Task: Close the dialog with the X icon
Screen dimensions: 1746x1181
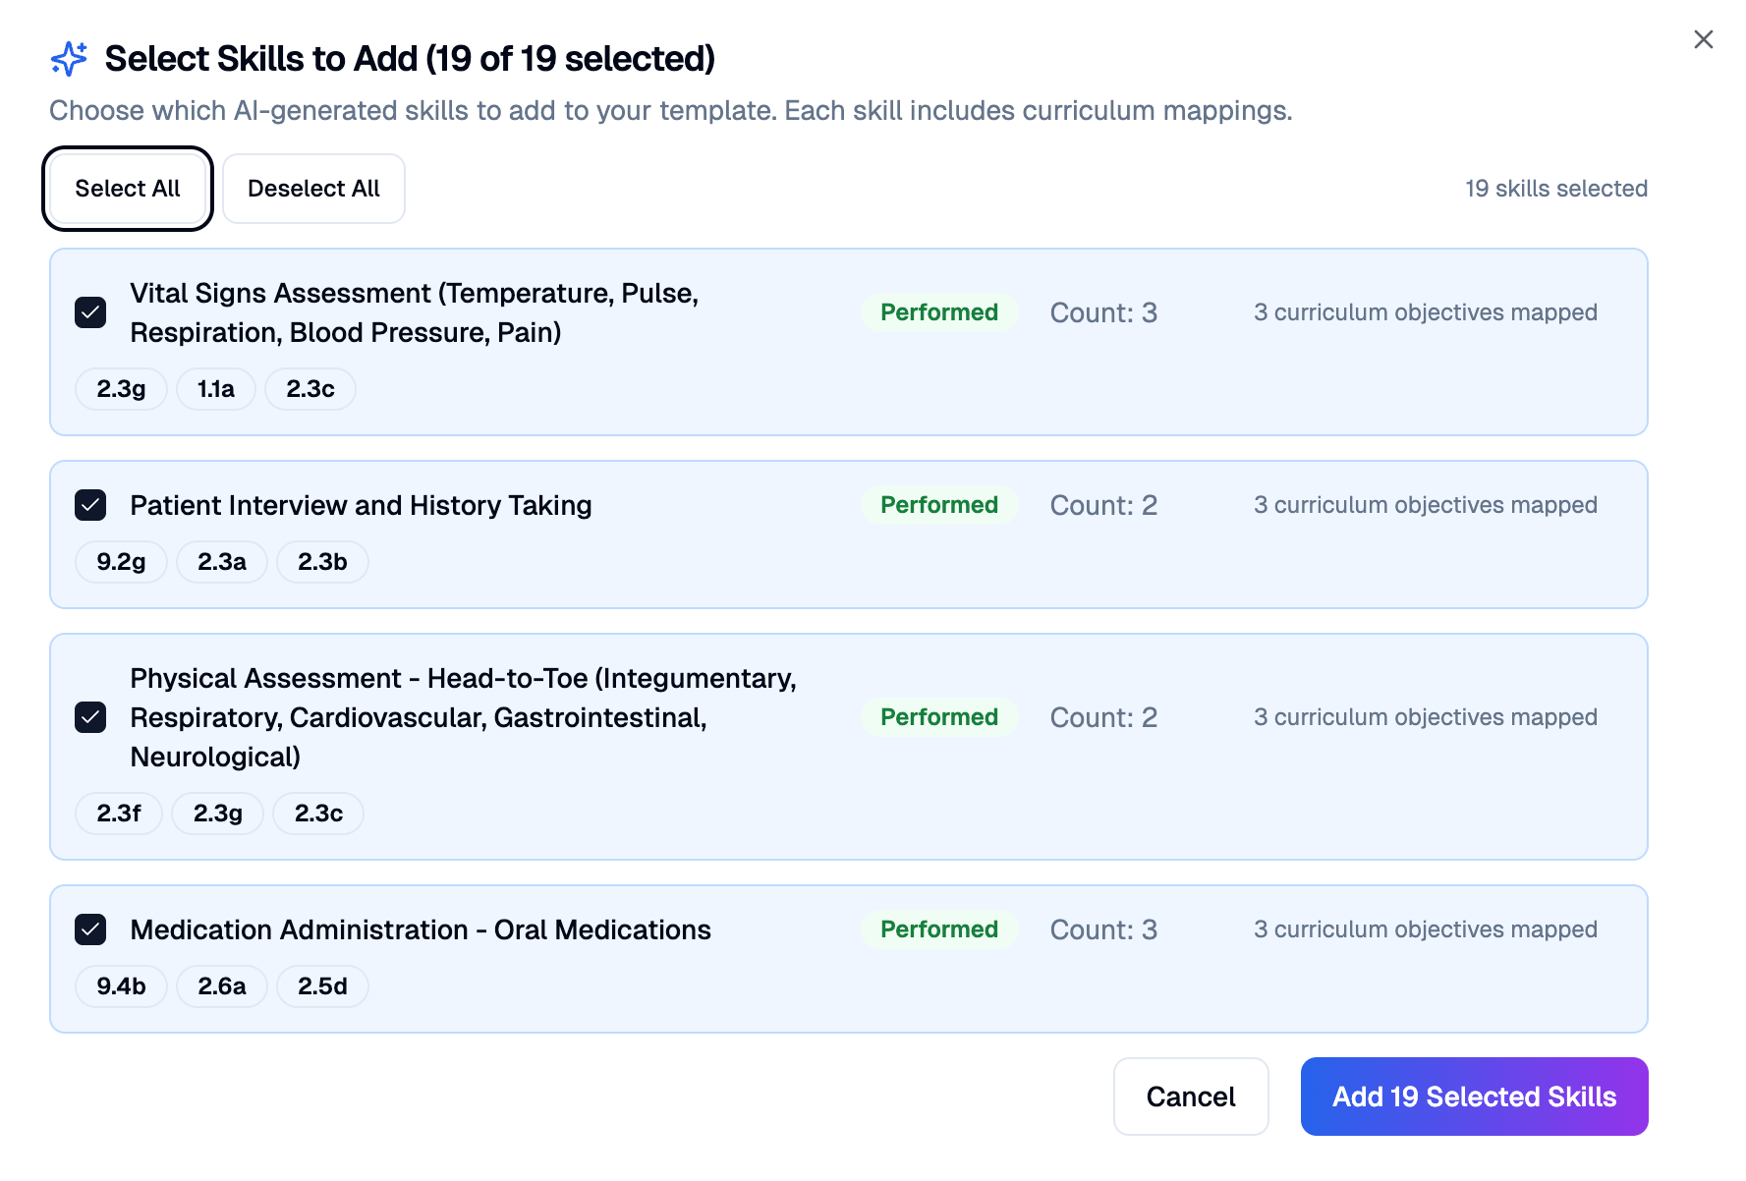Action: point(1704,39)
